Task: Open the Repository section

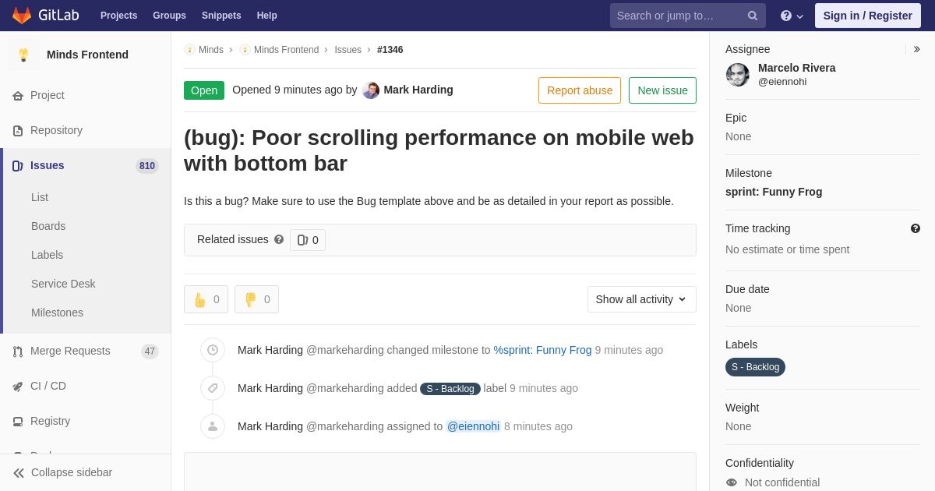Action: coord(56,130)
